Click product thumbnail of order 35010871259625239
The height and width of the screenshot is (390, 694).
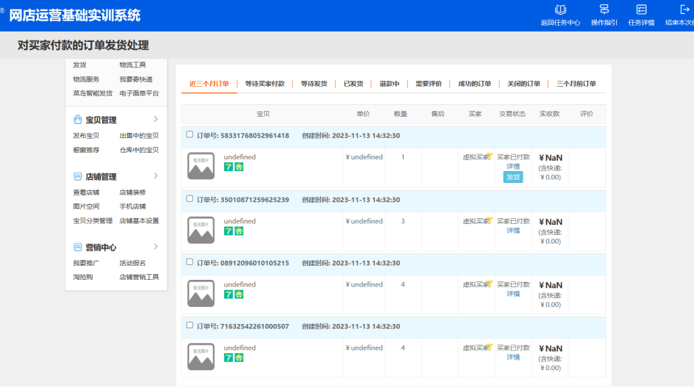point(201,230)
